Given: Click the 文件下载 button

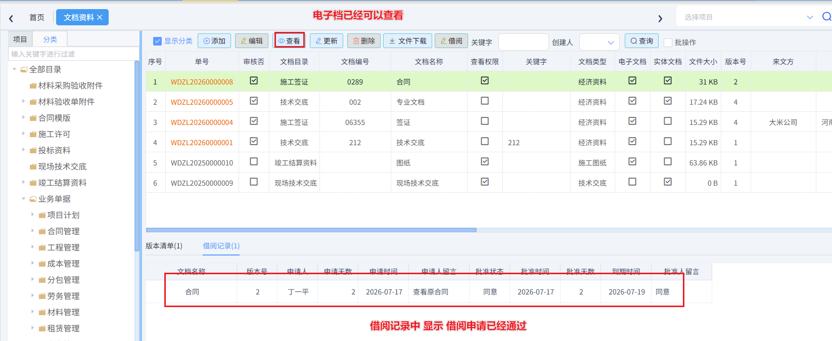Looking at the screenshot, I should (407, 41).
